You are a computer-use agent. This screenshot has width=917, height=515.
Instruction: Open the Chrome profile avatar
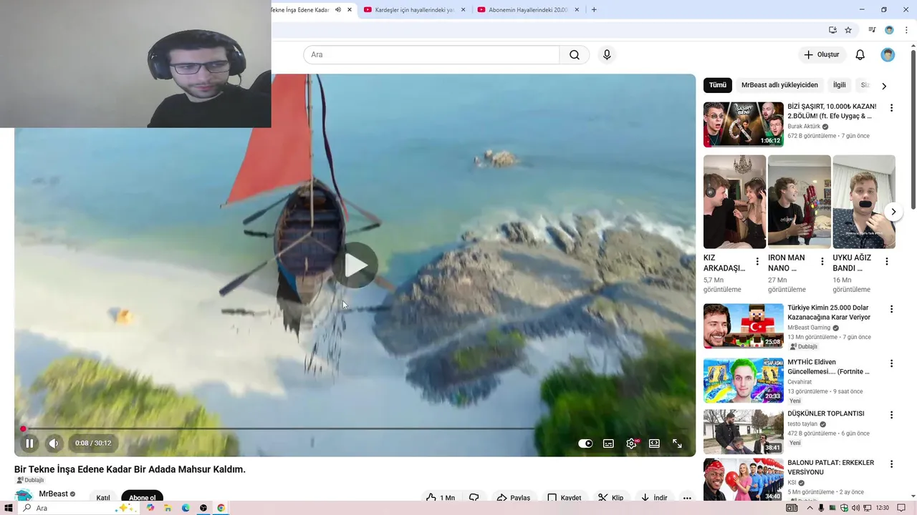pyautogui.click(x=889, y=30)
